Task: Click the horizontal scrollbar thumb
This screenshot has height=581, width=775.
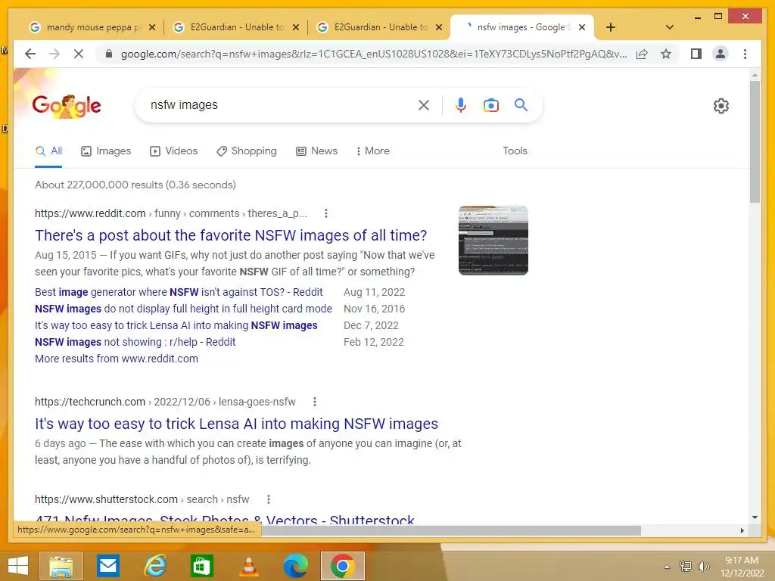Action: click(x=451, y=530)
